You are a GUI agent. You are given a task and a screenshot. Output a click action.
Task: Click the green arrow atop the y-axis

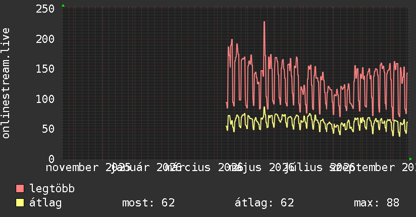(63, 6)
